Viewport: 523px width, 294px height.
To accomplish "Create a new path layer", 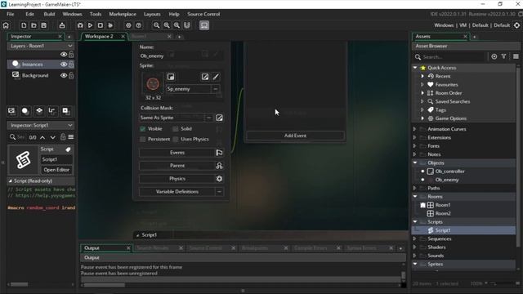I will (x=52, y=111).
